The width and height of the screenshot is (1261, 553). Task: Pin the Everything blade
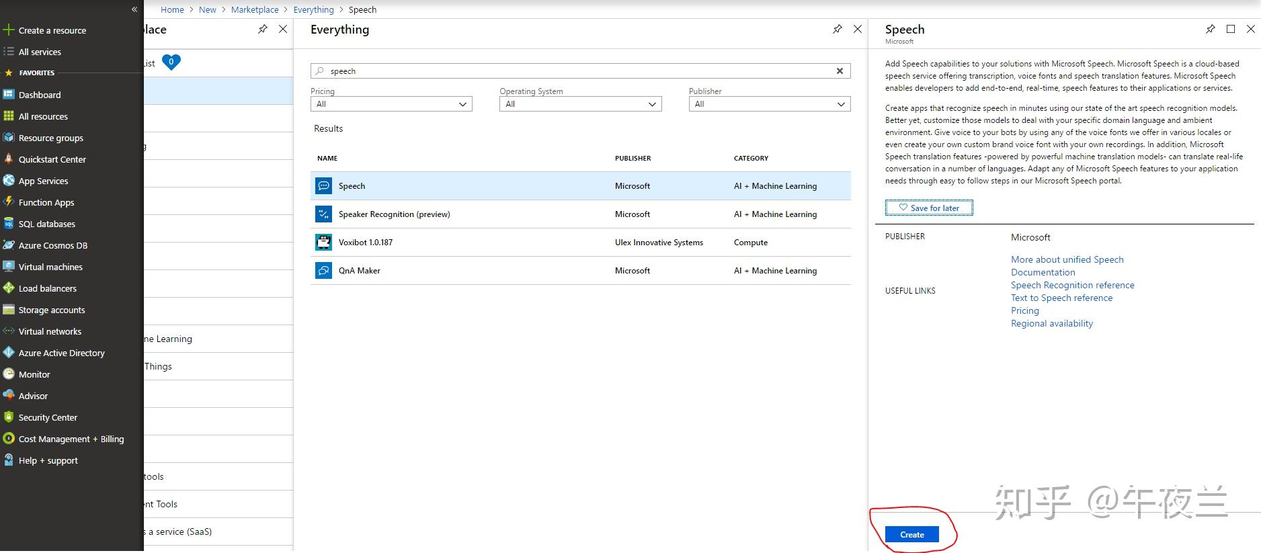(837, 30)
